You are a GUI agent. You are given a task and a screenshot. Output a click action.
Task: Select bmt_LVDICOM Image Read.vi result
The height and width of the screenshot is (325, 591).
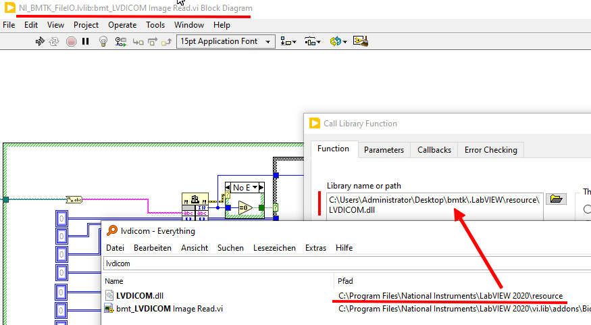click(346, 309)
